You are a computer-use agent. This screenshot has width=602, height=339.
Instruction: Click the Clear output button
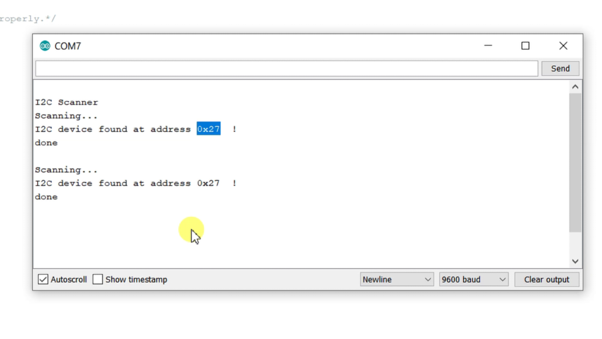coord(547,280)
